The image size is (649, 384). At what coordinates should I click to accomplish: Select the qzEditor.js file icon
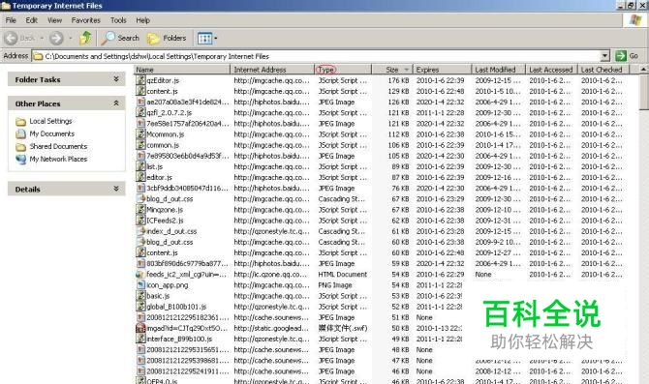click(140, 80)
